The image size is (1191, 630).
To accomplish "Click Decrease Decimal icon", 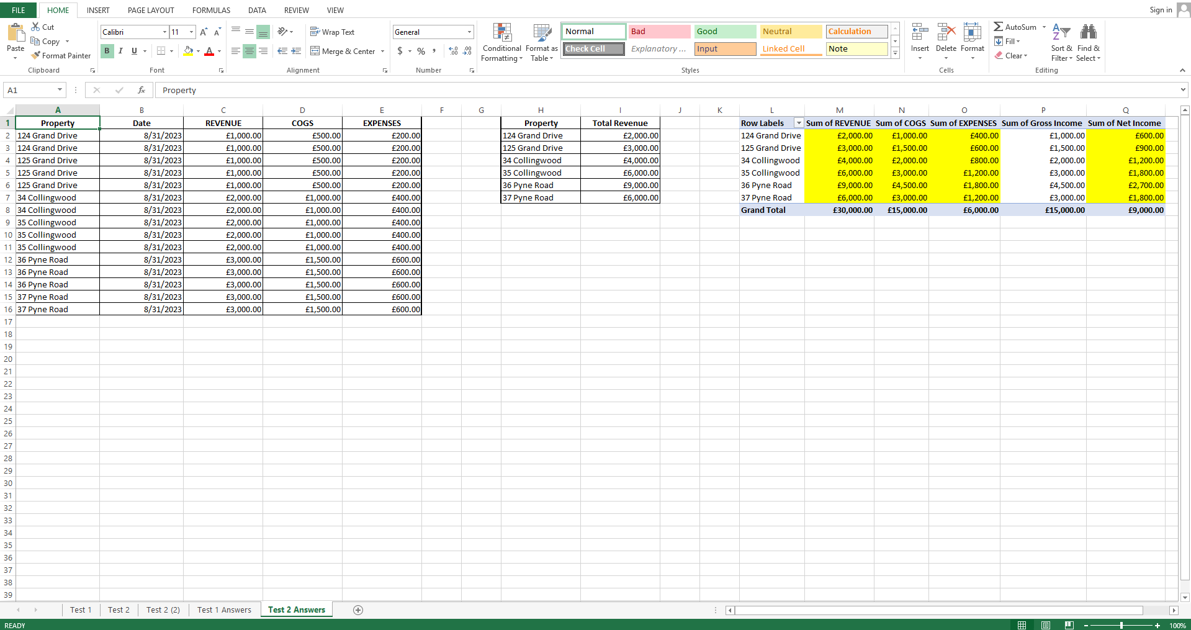I will [x=467, y=51].
